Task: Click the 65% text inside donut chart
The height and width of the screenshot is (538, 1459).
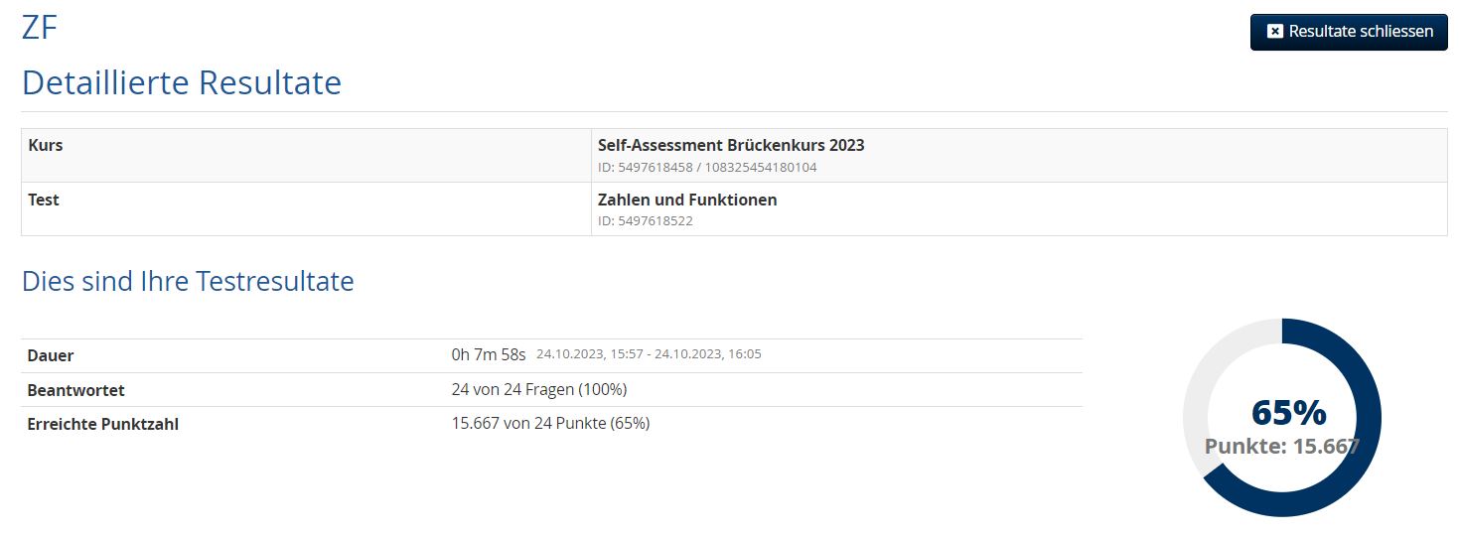Action: click(1288, 411)
